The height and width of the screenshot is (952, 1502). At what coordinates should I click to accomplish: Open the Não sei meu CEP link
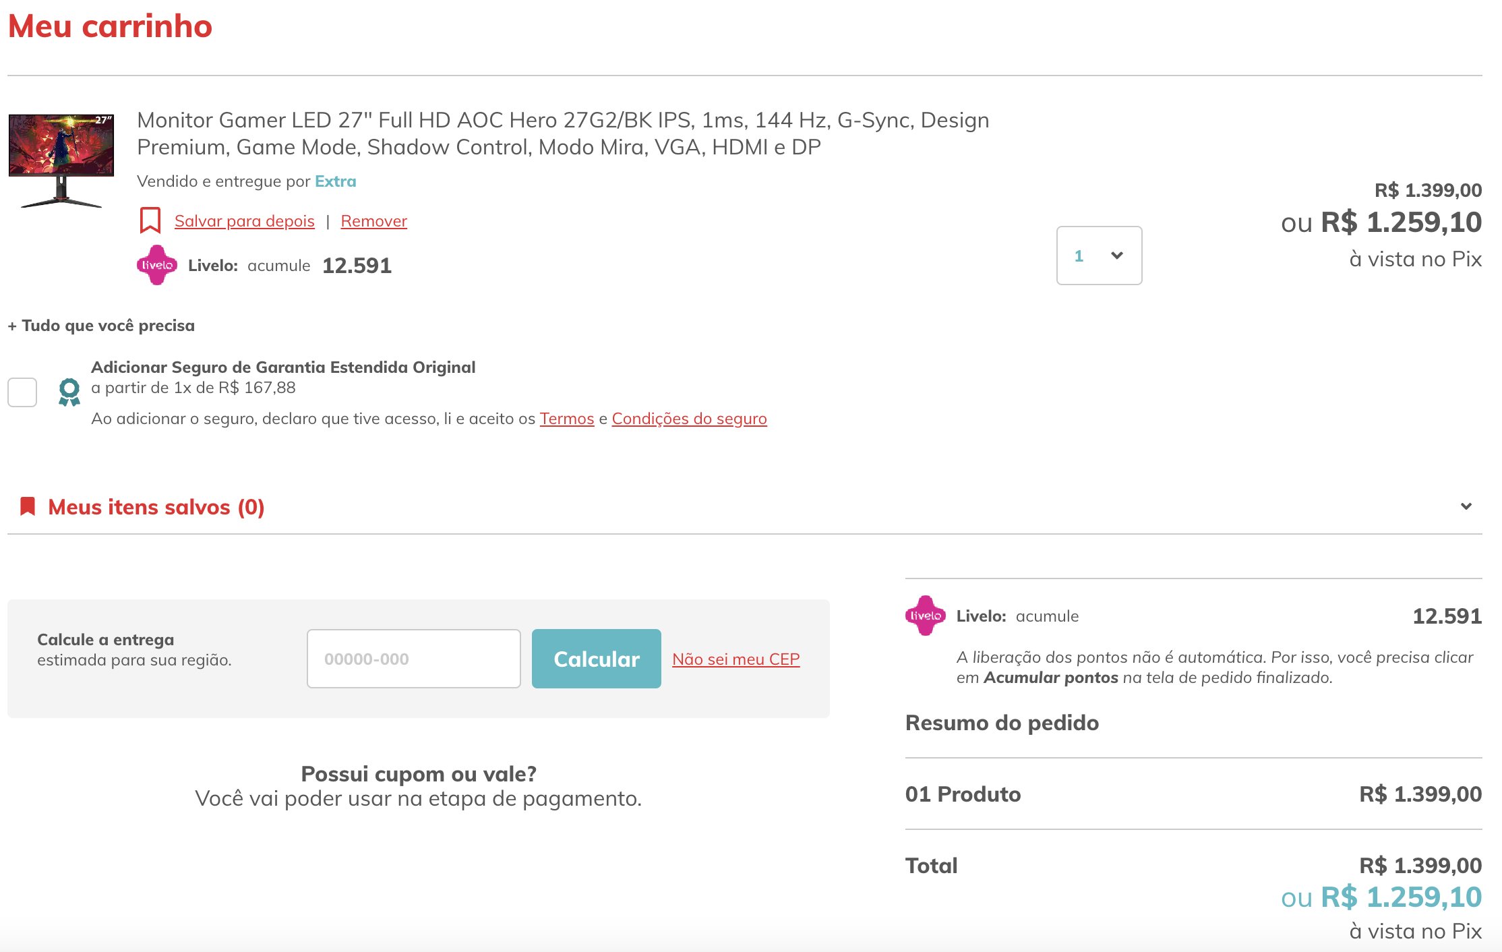point(736,659)
